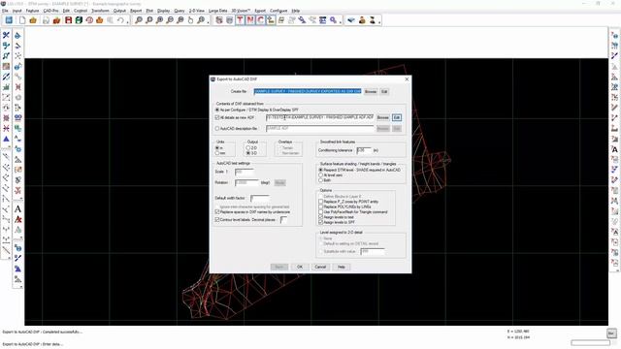621x349 pixels.
Task: Click the Create file path input field
Action: tap(308, 91)
